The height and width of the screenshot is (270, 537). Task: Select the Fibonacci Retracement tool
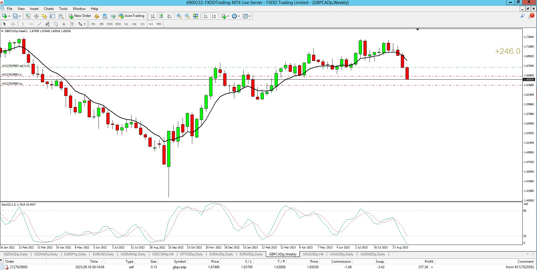(x=56, y=24)
